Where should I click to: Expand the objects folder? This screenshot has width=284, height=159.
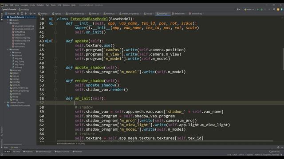coord(8,20)
